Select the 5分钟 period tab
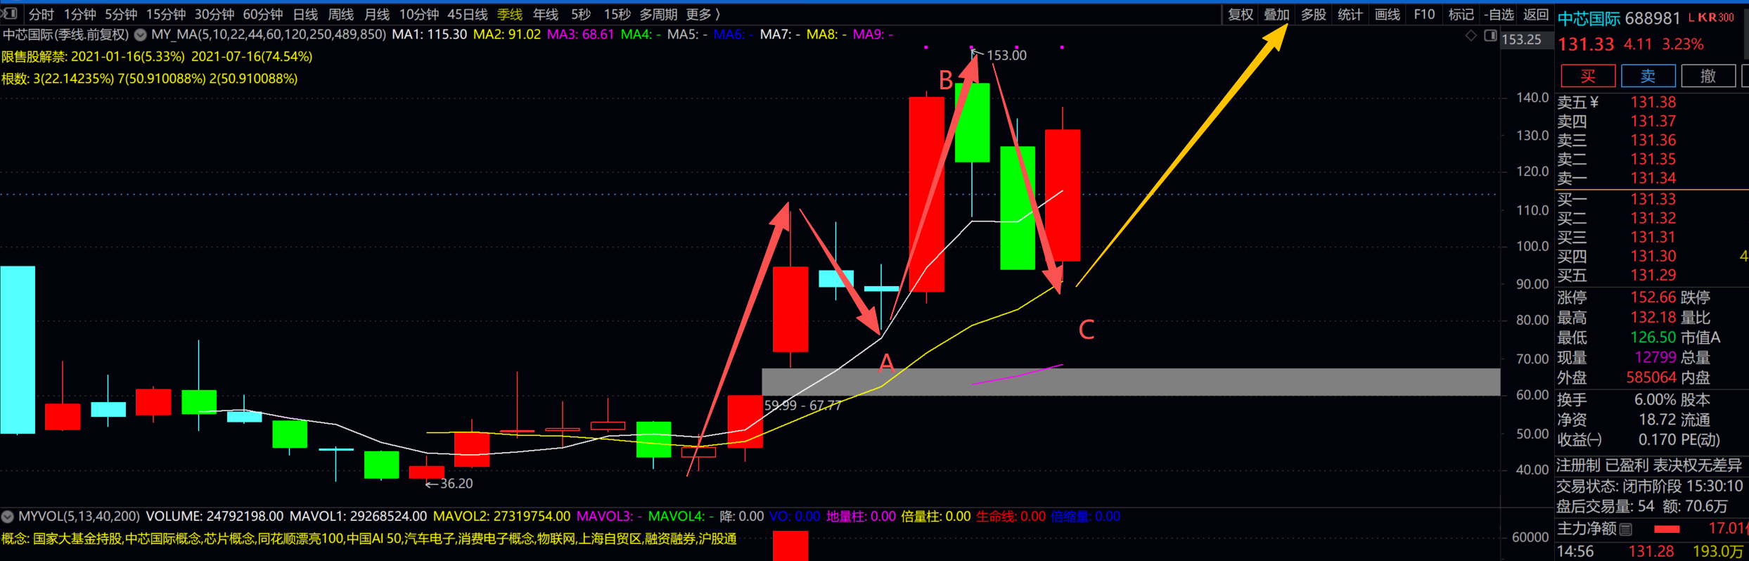The width and height of the screenshot is (1749, 561). (x=121, y=14)
